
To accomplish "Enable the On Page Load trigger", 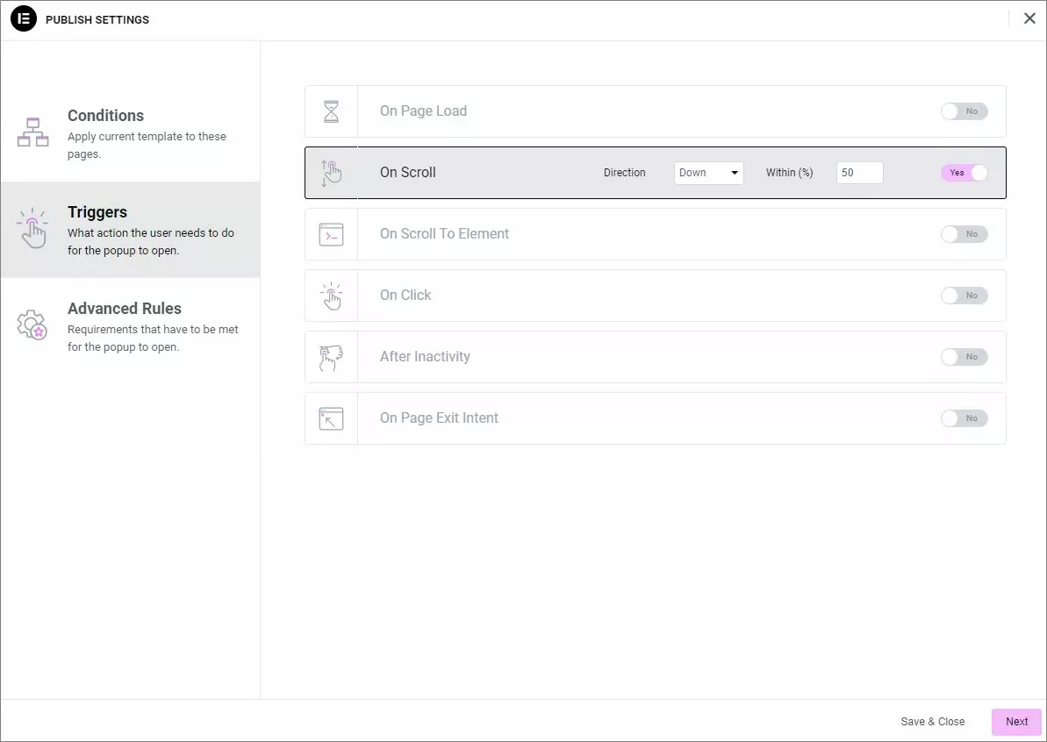I will [x=964, y=111].
